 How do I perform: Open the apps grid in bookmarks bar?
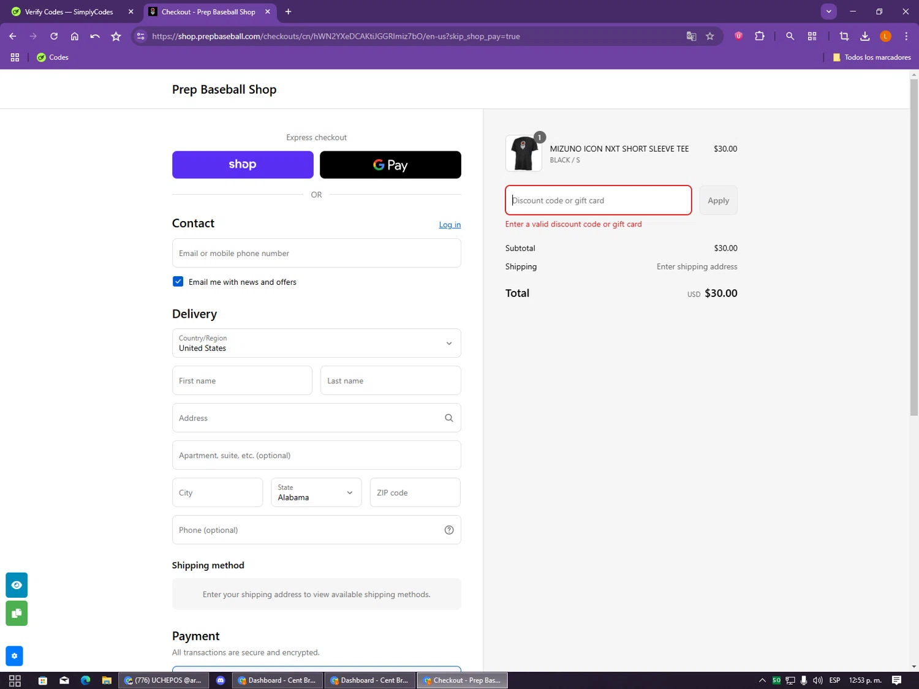coord(15,57)
